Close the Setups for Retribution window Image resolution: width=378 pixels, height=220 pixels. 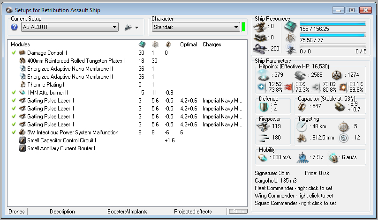[x=365, y=10]
